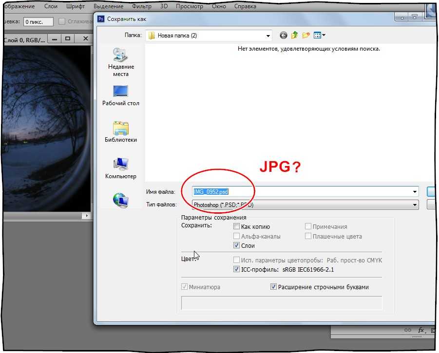This screenshot has width=439, height=353.
Task: Click 'Раб. прост-во CMYK' text
Action: [354, 260]
